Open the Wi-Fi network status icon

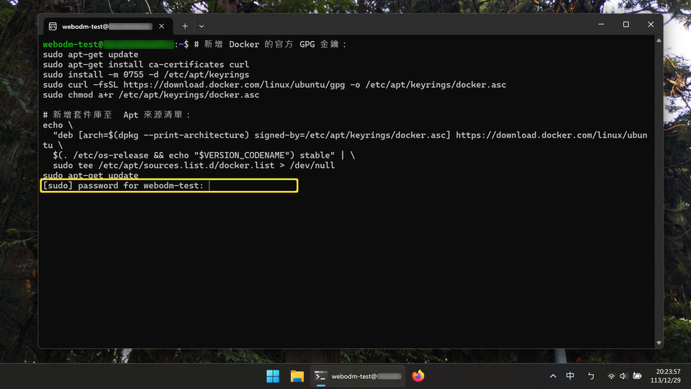pos(611,376)
